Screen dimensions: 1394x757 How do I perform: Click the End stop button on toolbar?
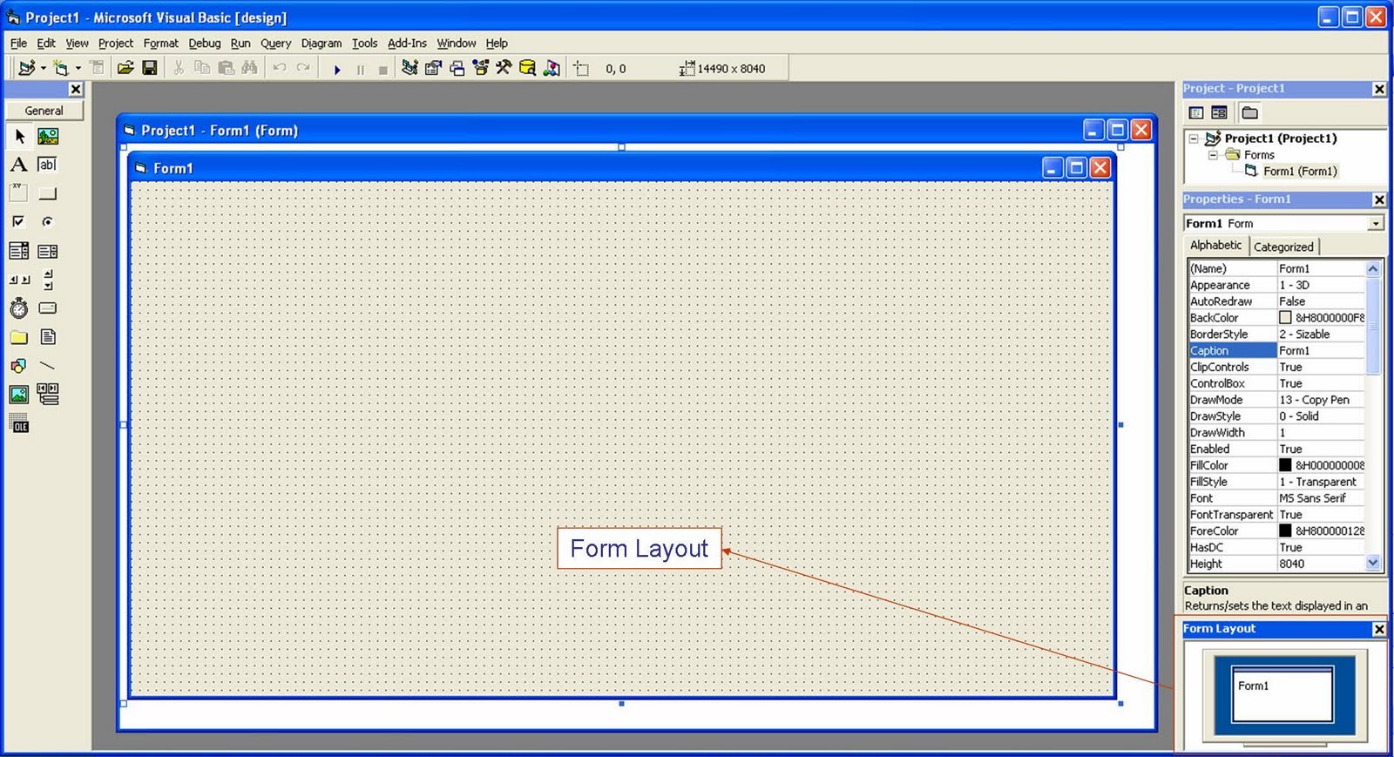tap(382, 69)
